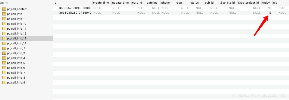The width and height of the screenshot is (289, 100).
Task: Select the pt_call_info table name
Action: pos(15,14)
